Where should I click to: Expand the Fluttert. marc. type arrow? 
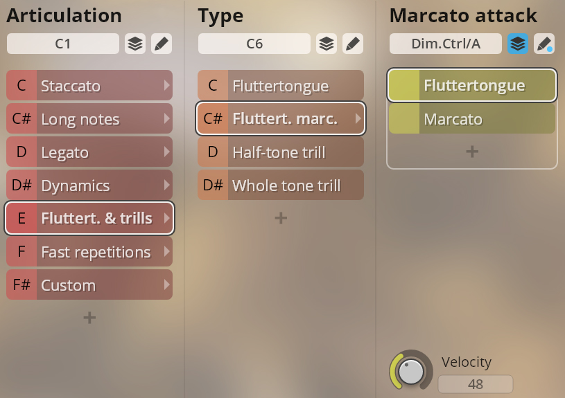coord(358,119)
